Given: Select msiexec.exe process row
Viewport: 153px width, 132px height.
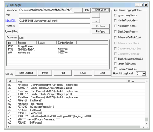Looking at the screenshot, I should pyautogui.click(x=58, y=53).
